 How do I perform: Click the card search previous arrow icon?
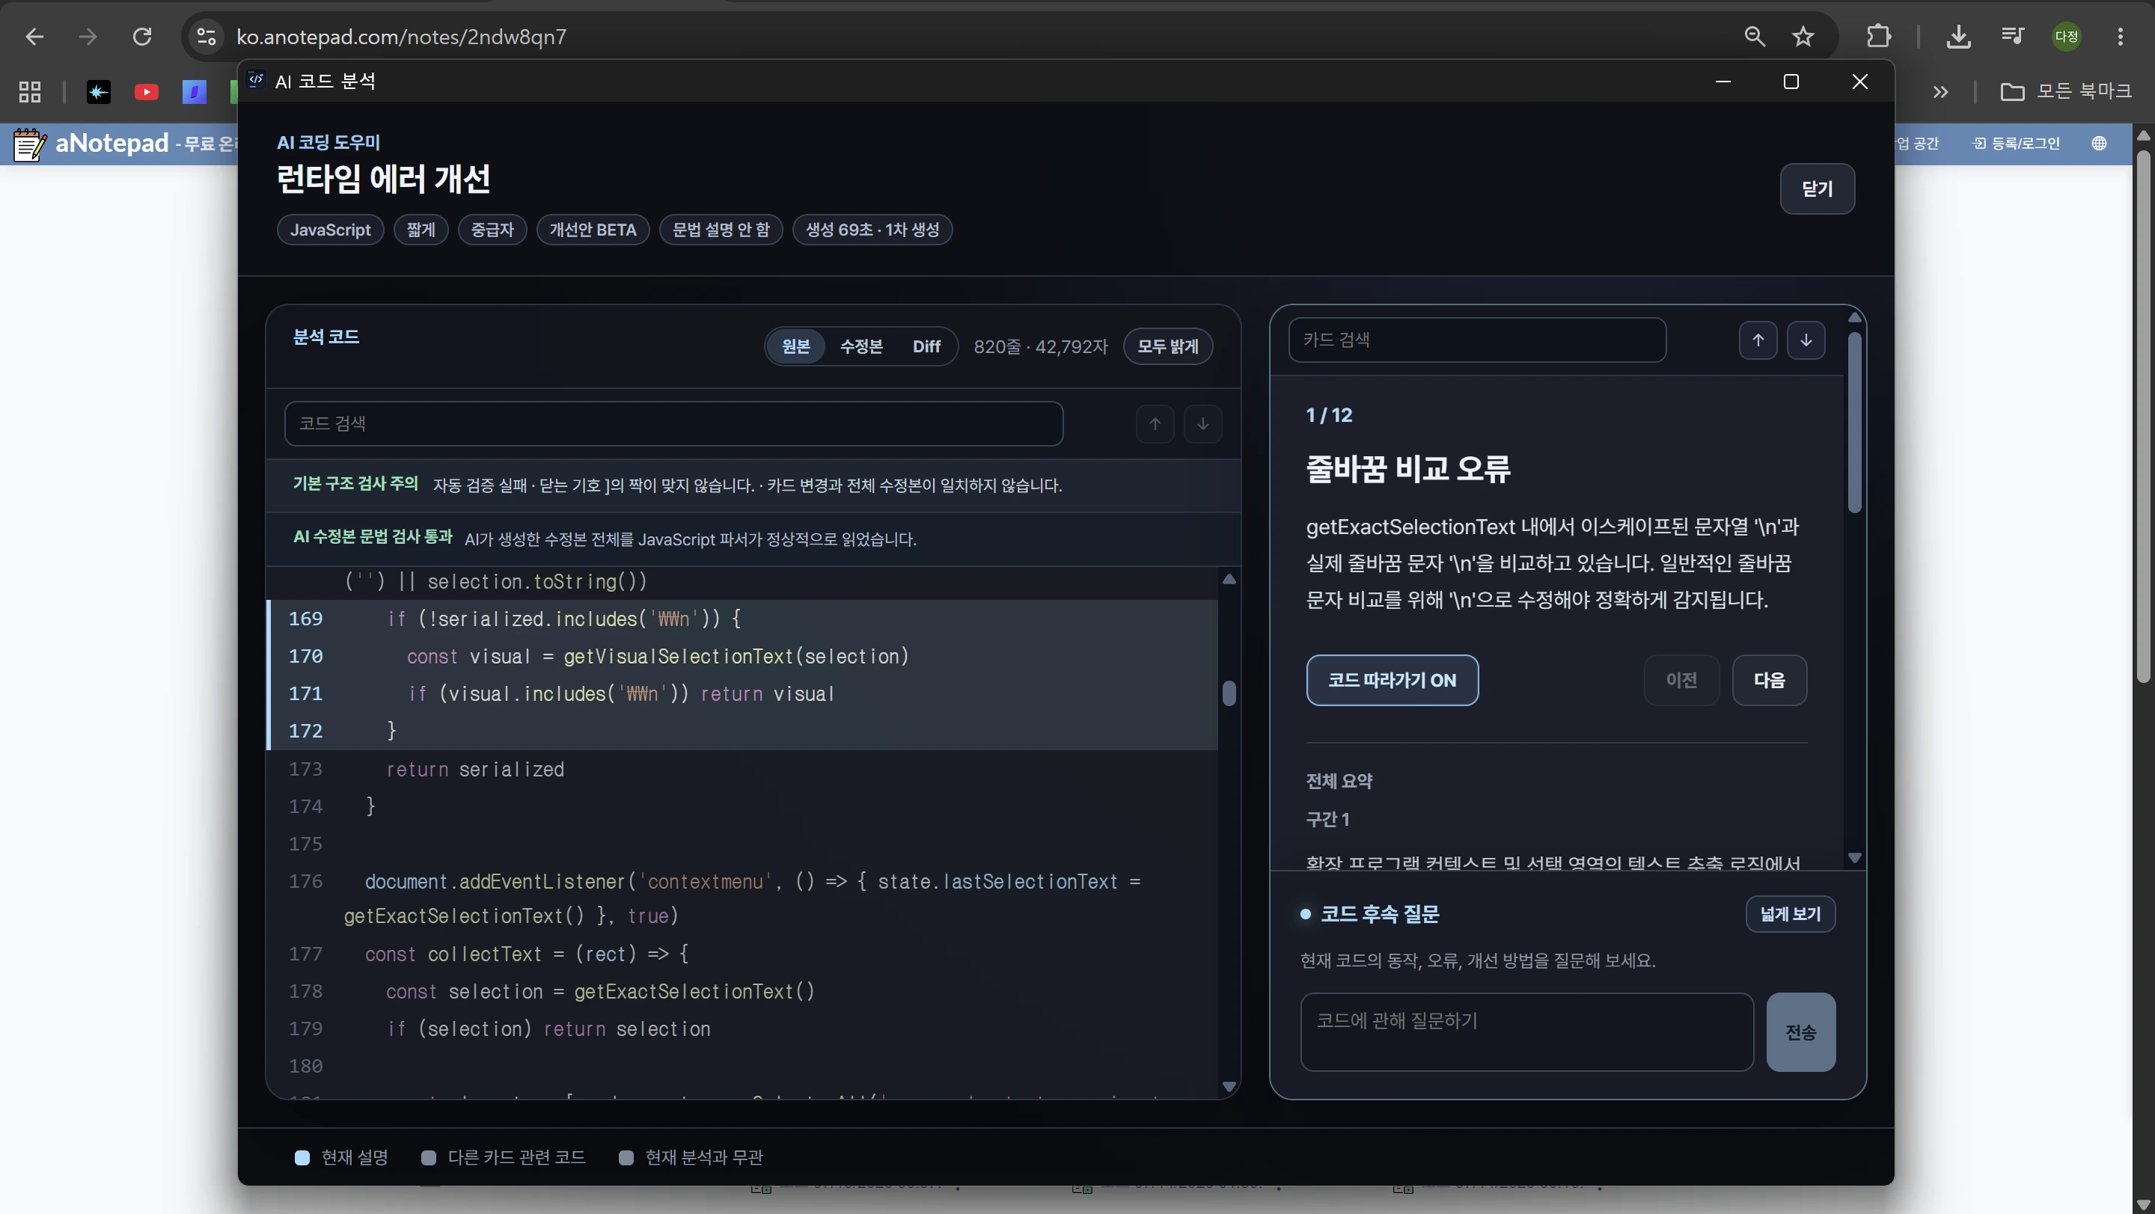point(1758,340)
